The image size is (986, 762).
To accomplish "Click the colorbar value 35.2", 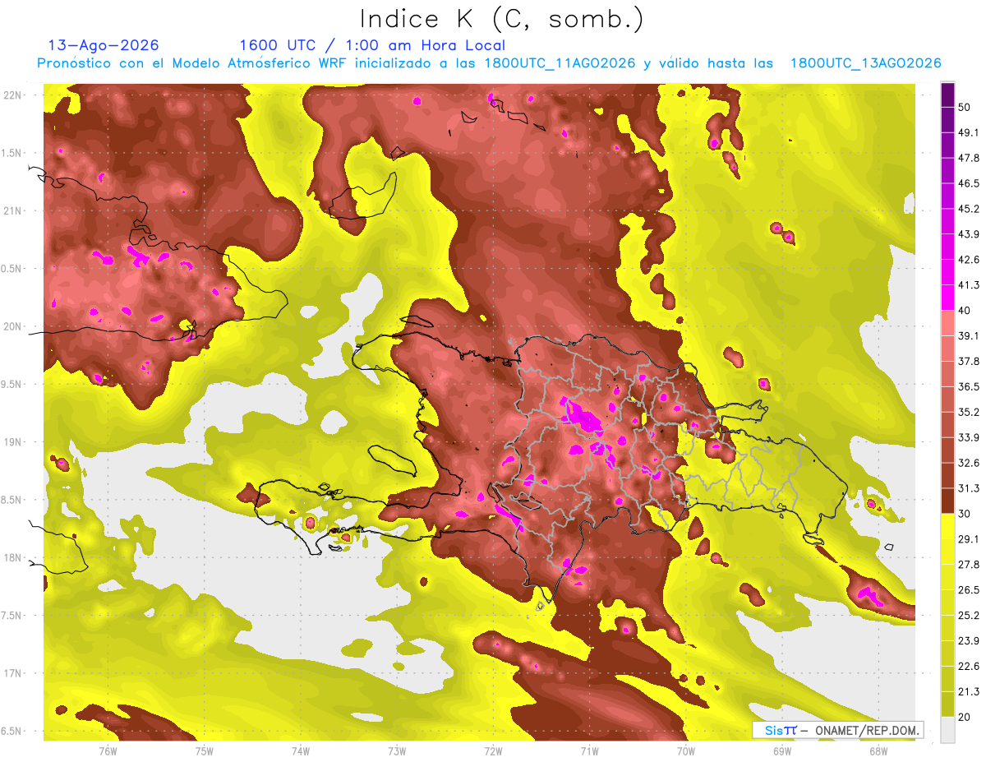I will point(968,412).
